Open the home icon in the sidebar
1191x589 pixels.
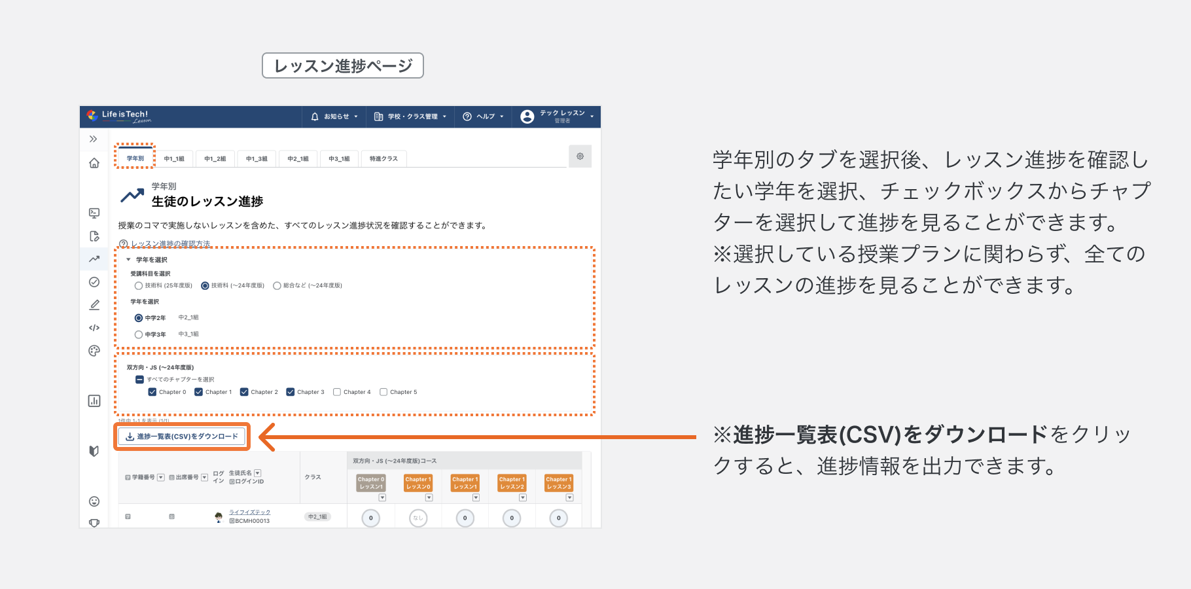click(94, 164)
